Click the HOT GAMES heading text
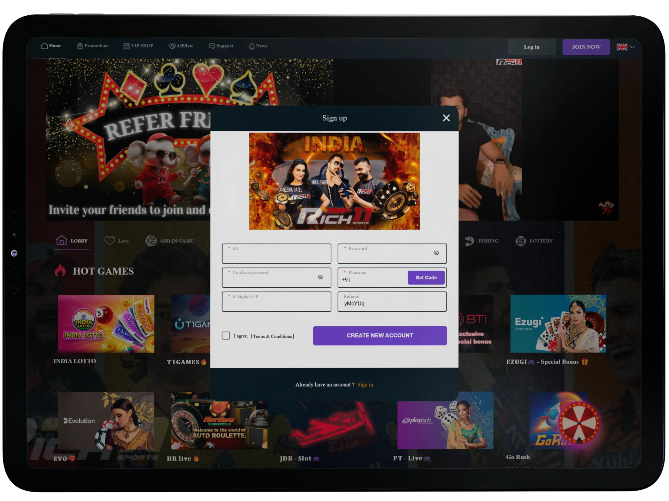Viewport: 669px width, 501px height. pos(103,271)
